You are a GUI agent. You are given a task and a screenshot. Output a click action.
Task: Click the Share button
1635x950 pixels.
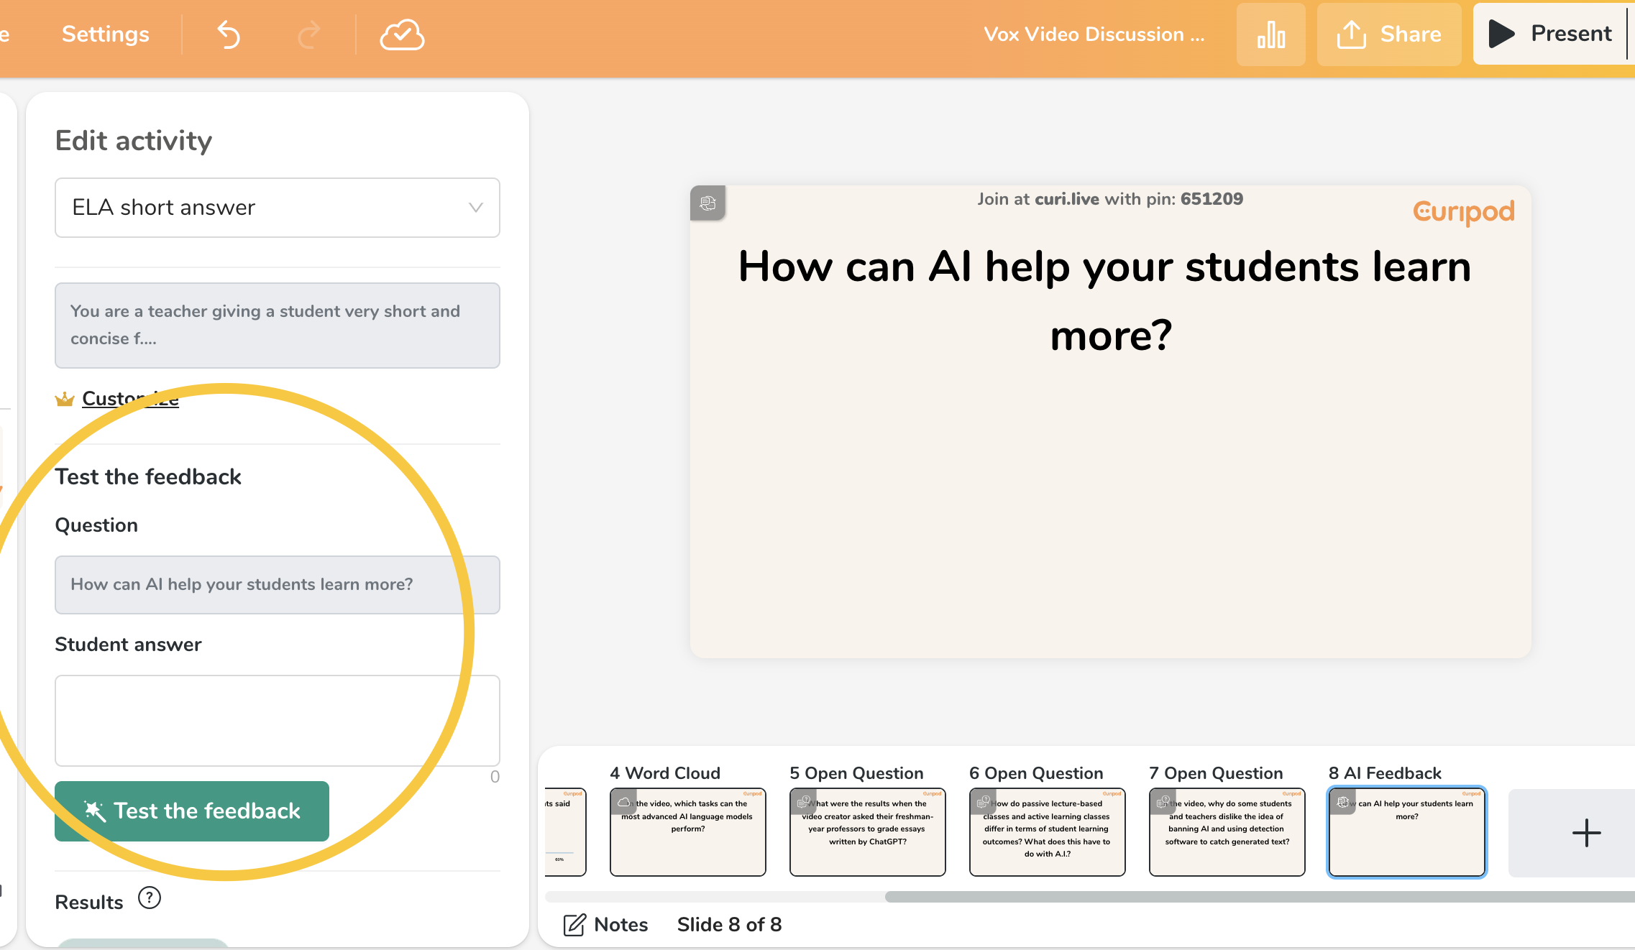coord(1389,34)
